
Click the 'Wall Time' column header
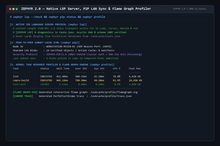click(x=63, y=69)
